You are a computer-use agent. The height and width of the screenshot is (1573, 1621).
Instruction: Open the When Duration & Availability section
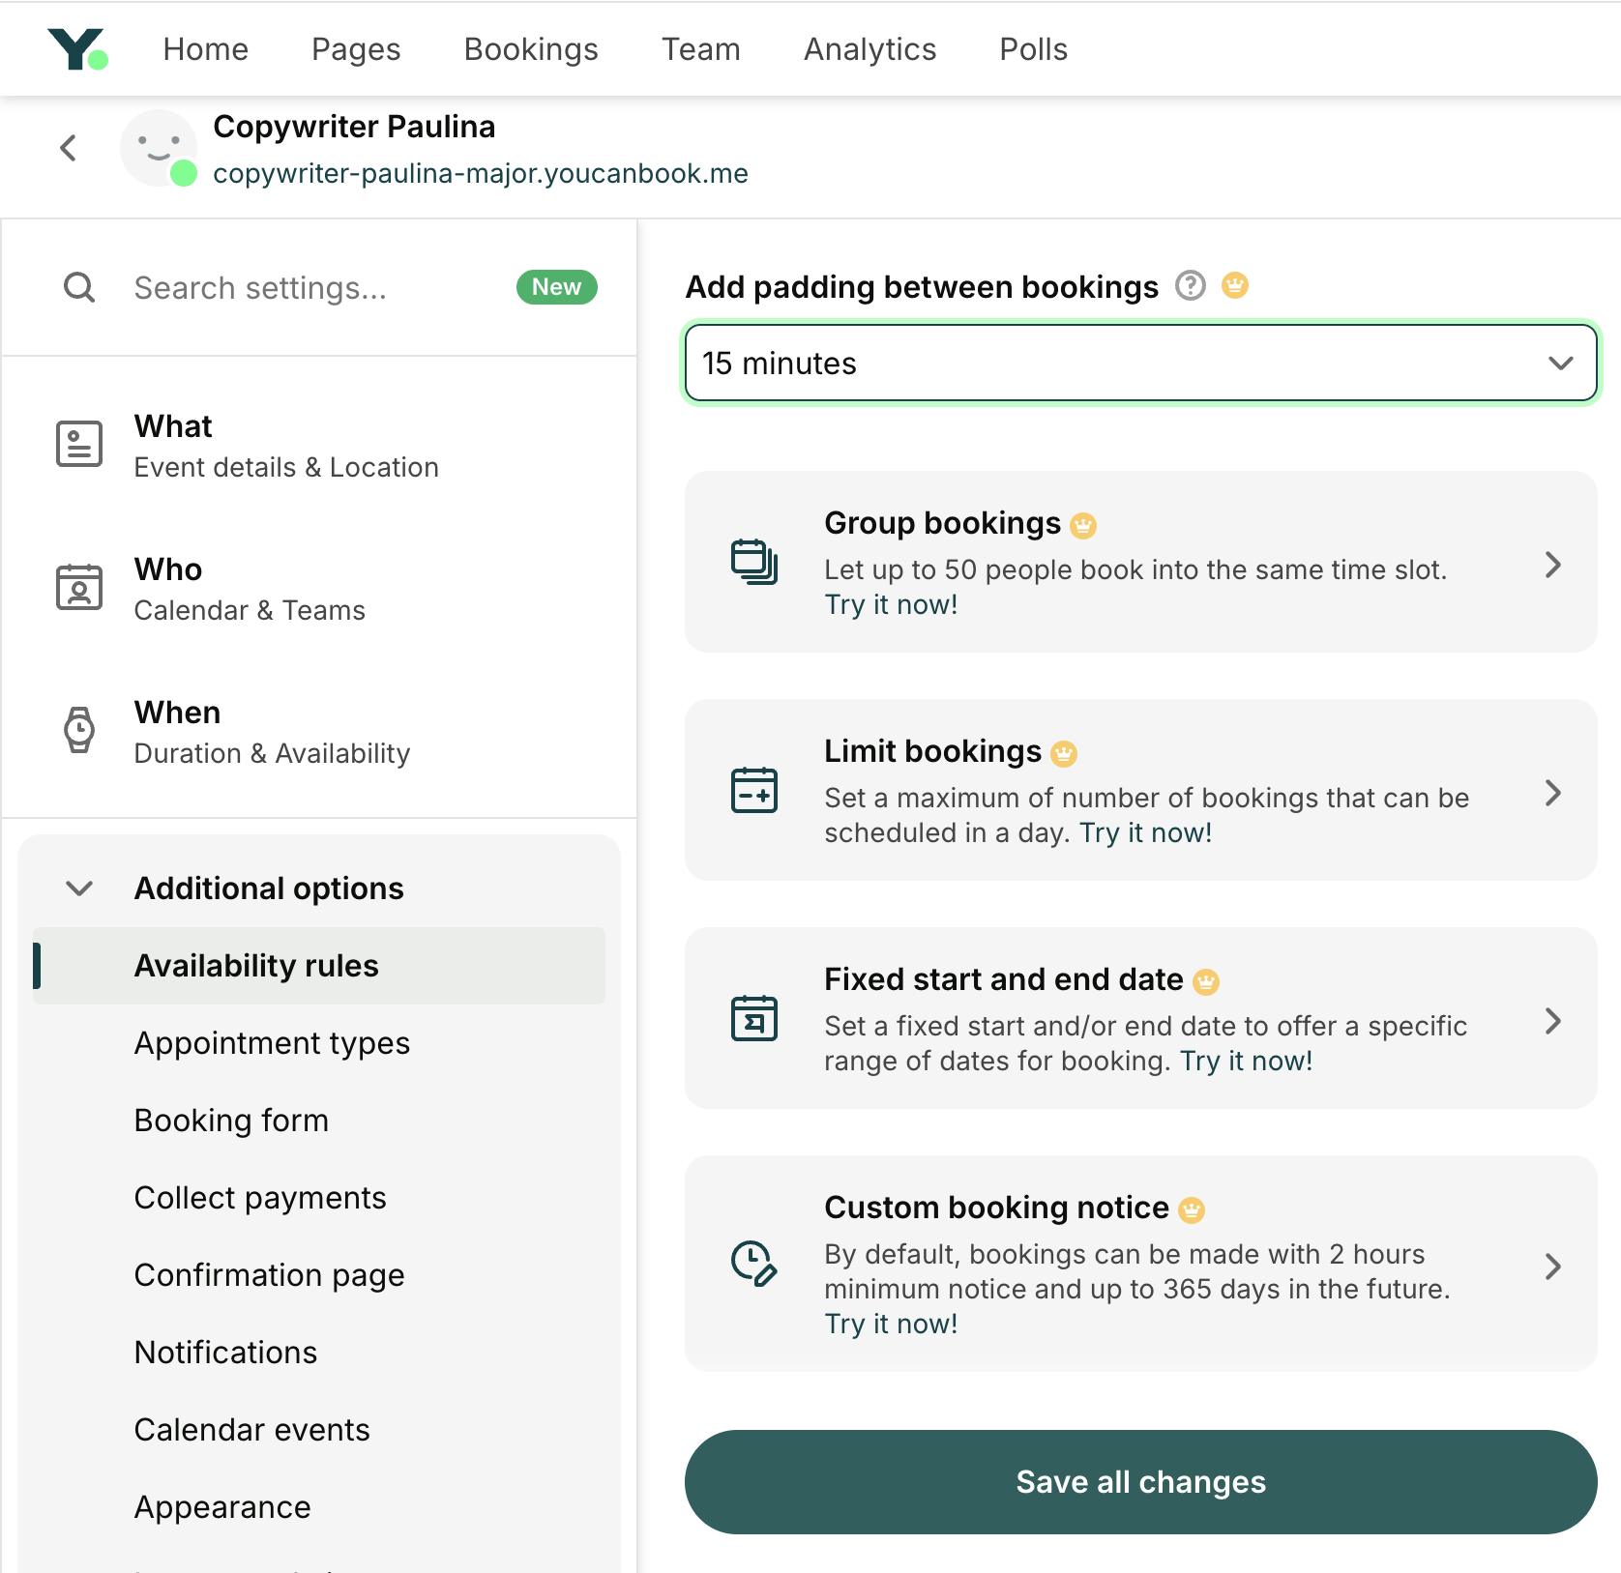(271, 732)
